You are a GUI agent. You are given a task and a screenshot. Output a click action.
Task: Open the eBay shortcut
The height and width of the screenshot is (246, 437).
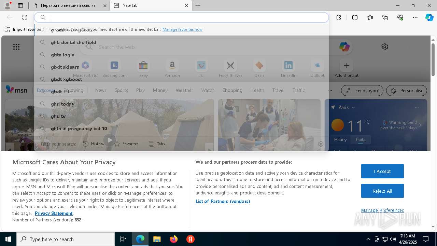click(143, 68)
